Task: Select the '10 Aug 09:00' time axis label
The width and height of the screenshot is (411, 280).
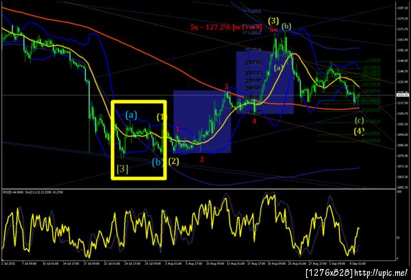Action: point(215,264)
